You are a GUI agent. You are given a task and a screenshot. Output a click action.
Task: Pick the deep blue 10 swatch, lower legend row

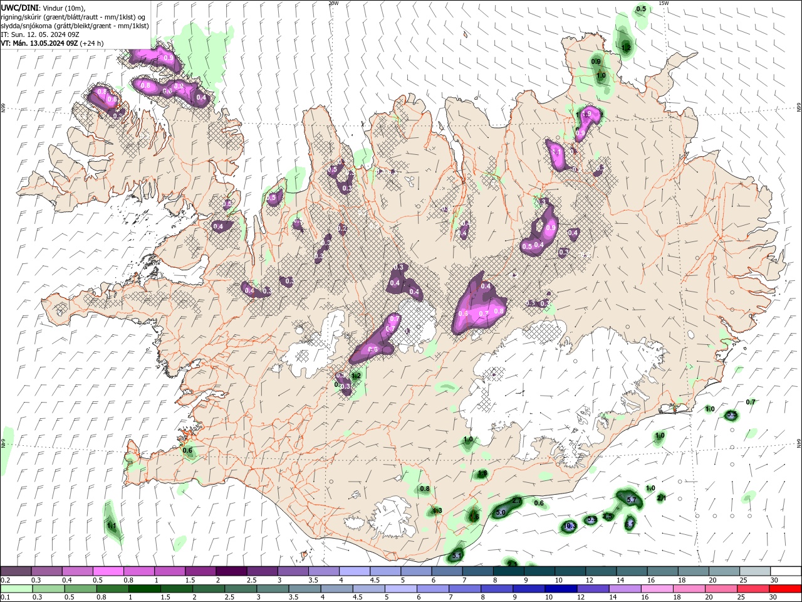(561, 589)
